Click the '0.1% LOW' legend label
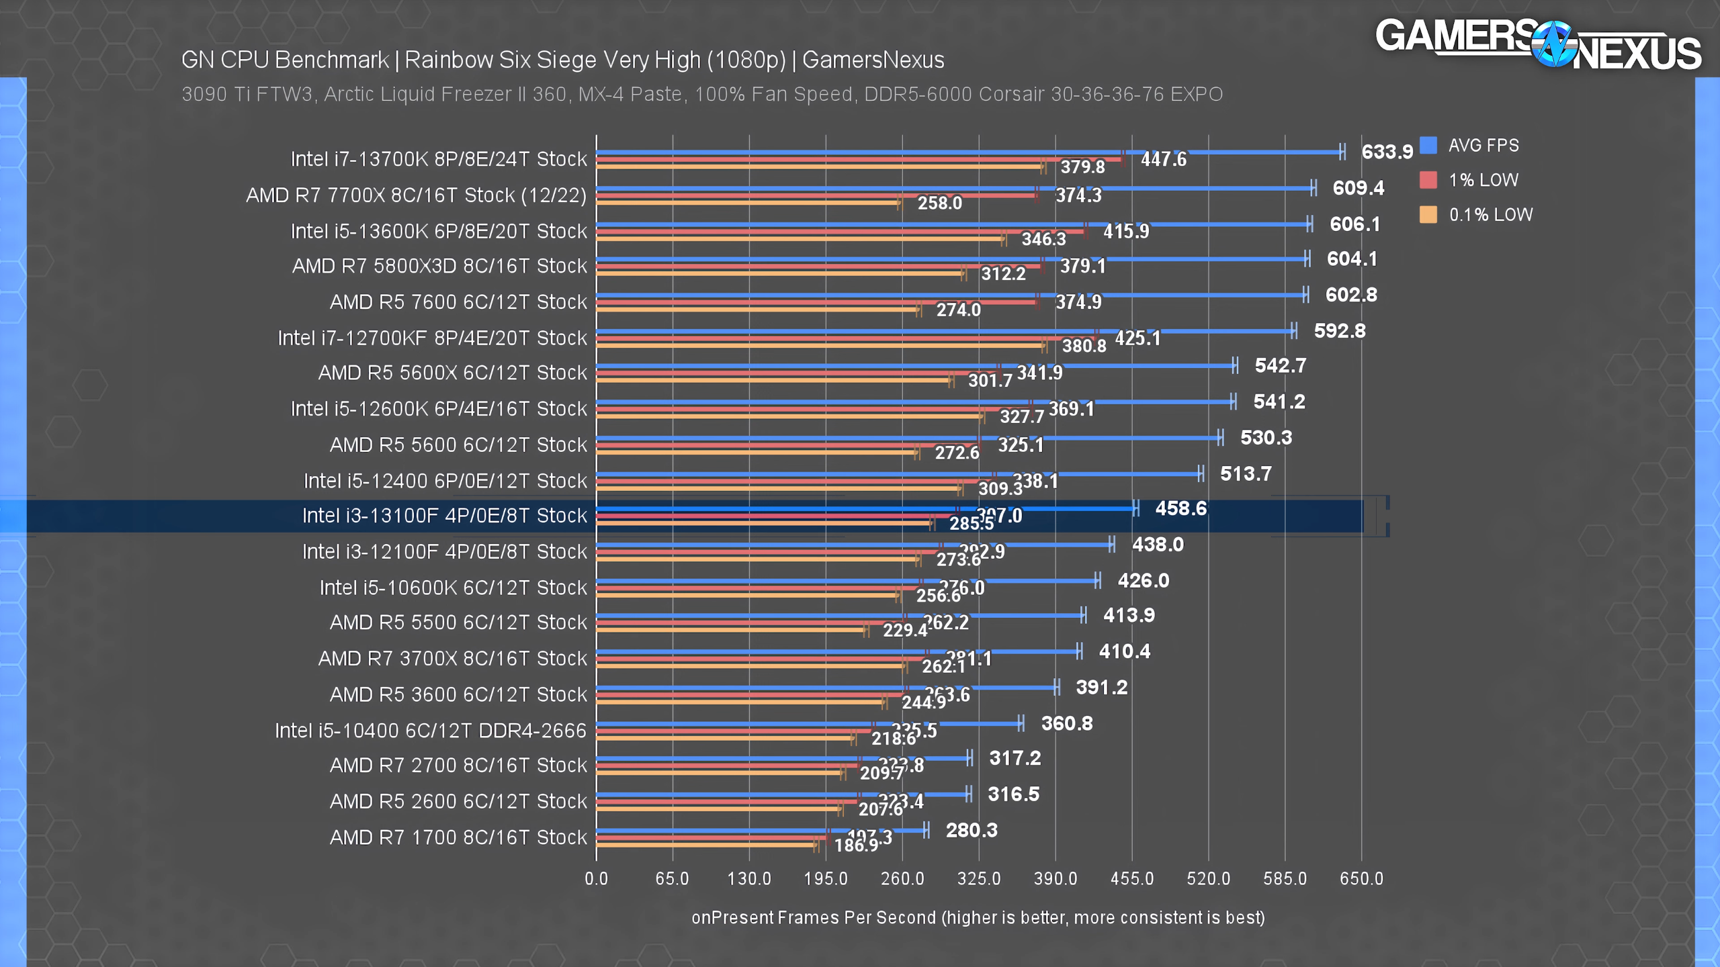This screenshot has width=1720, height=967. 1491,215
